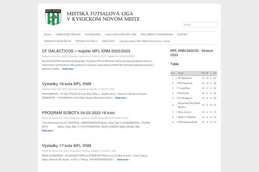Click Read more under CF GALACTICOS article
Viewport: 259px width, 172px height.
coord(68,69)
